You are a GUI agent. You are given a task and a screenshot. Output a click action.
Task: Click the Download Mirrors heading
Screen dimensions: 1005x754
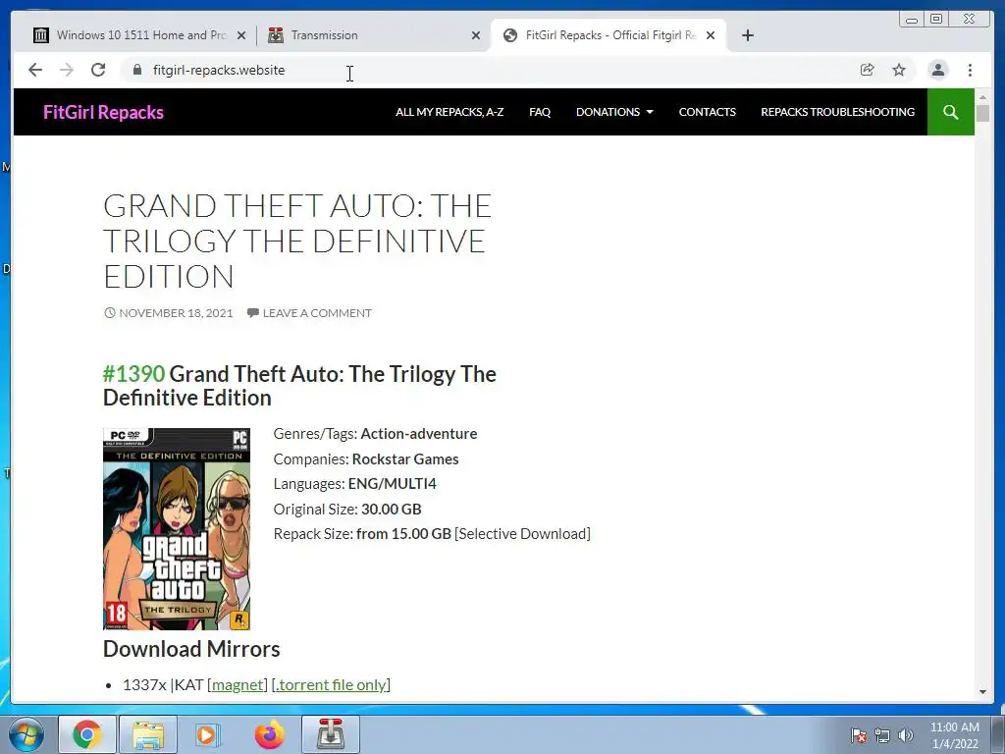point(191,649)
